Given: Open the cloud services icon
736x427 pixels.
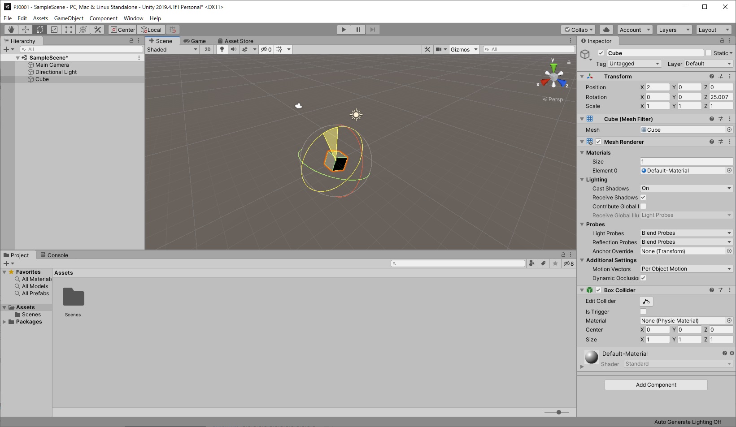Looking at the screenshot, I should [x=606, y=30].
